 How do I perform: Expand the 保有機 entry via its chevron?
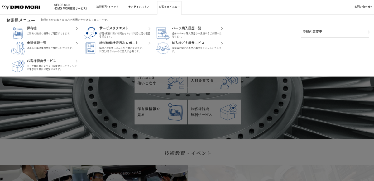pos(77,28)
